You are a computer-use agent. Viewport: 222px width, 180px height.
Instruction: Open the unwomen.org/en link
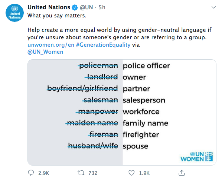[x=51, y=45]
